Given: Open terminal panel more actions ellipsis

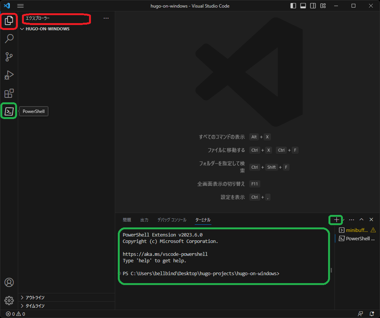Looking at the screenshot, I should point(352,219).
